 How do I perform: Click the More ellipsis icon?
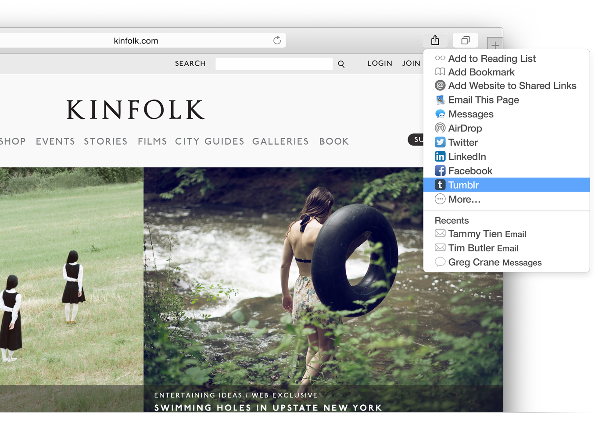pos(440,199)
